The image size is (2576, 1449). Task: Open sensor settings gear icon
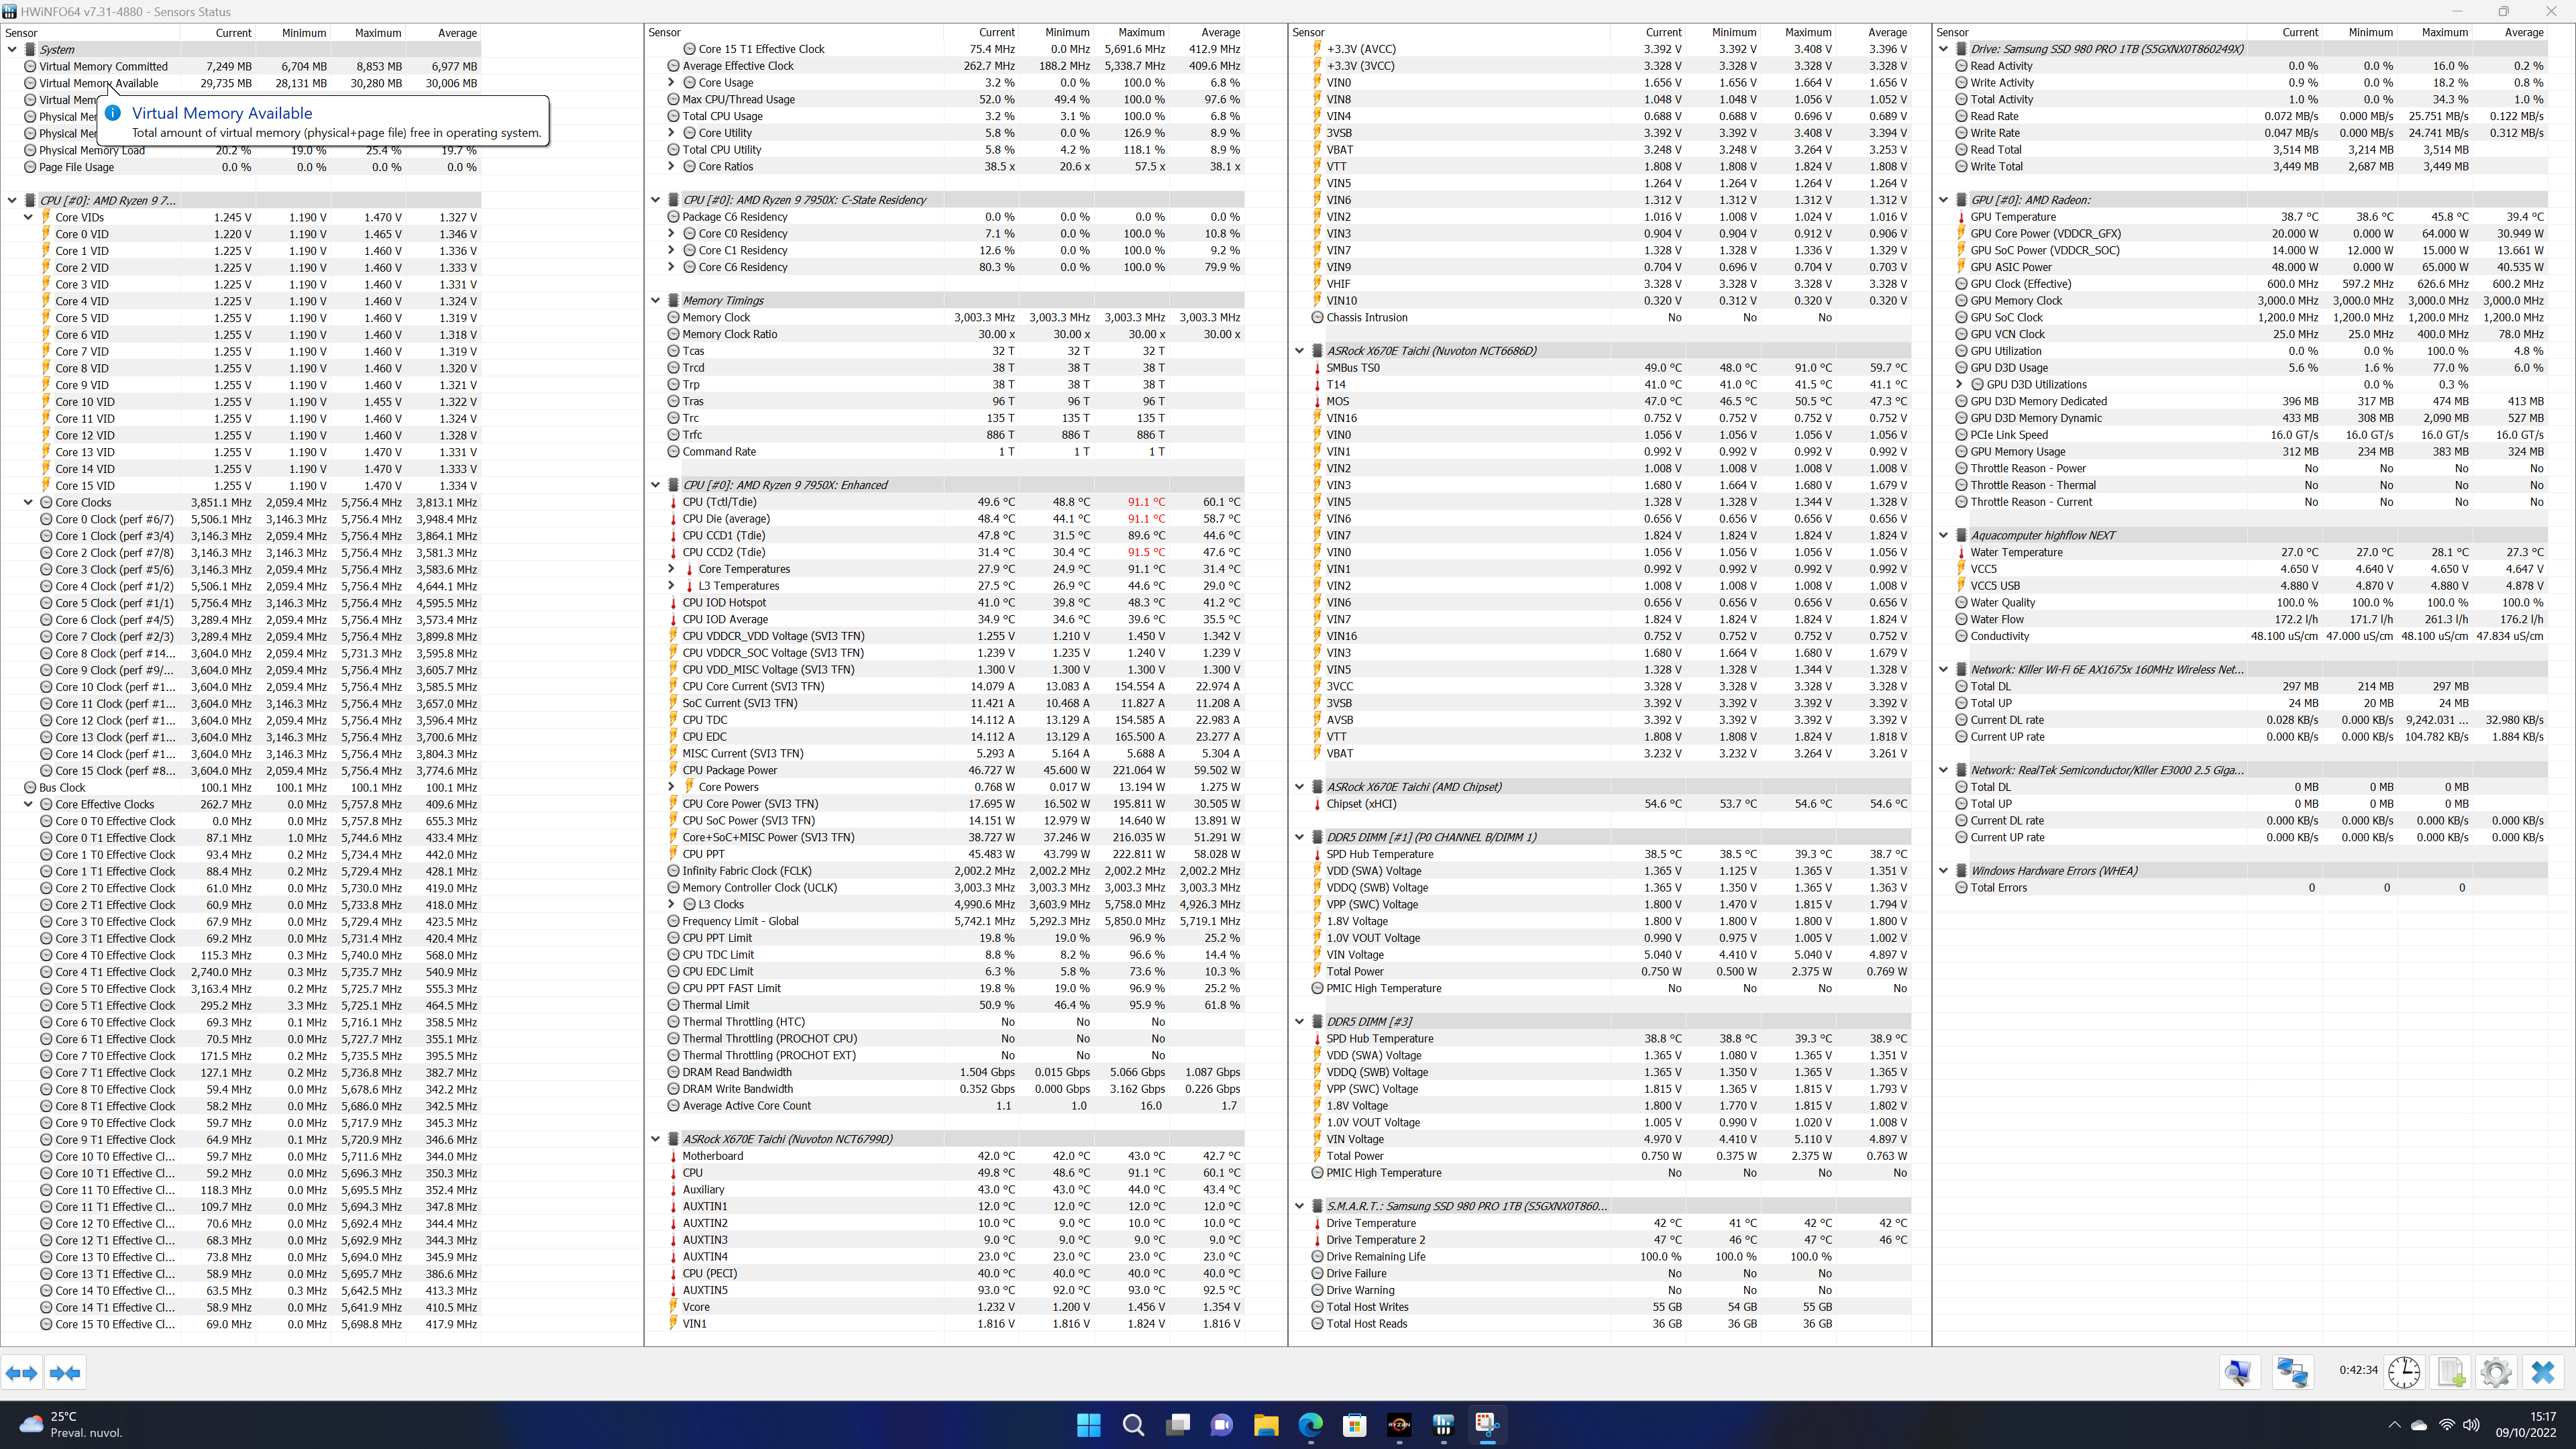click(x=2496, y=1372)
